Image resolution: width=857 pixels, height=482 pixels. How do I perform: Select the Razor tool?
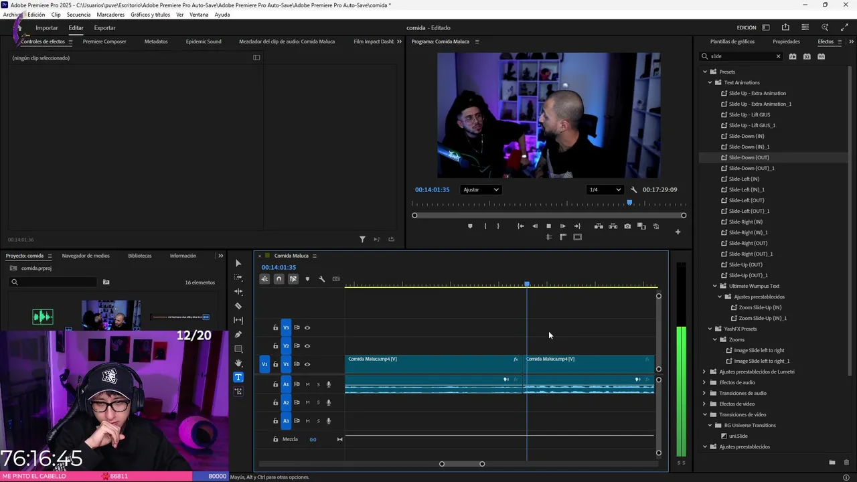(238, 306)
